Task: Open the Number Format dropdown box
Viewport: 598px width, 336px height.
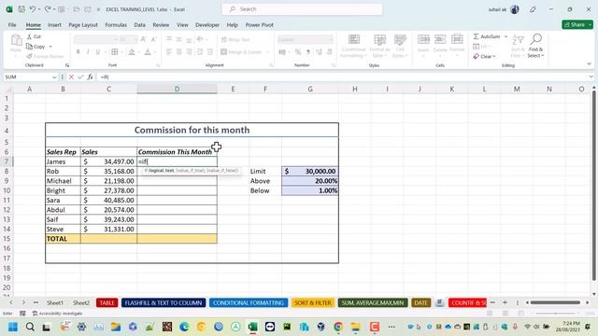Action: [x=306, y=39]
